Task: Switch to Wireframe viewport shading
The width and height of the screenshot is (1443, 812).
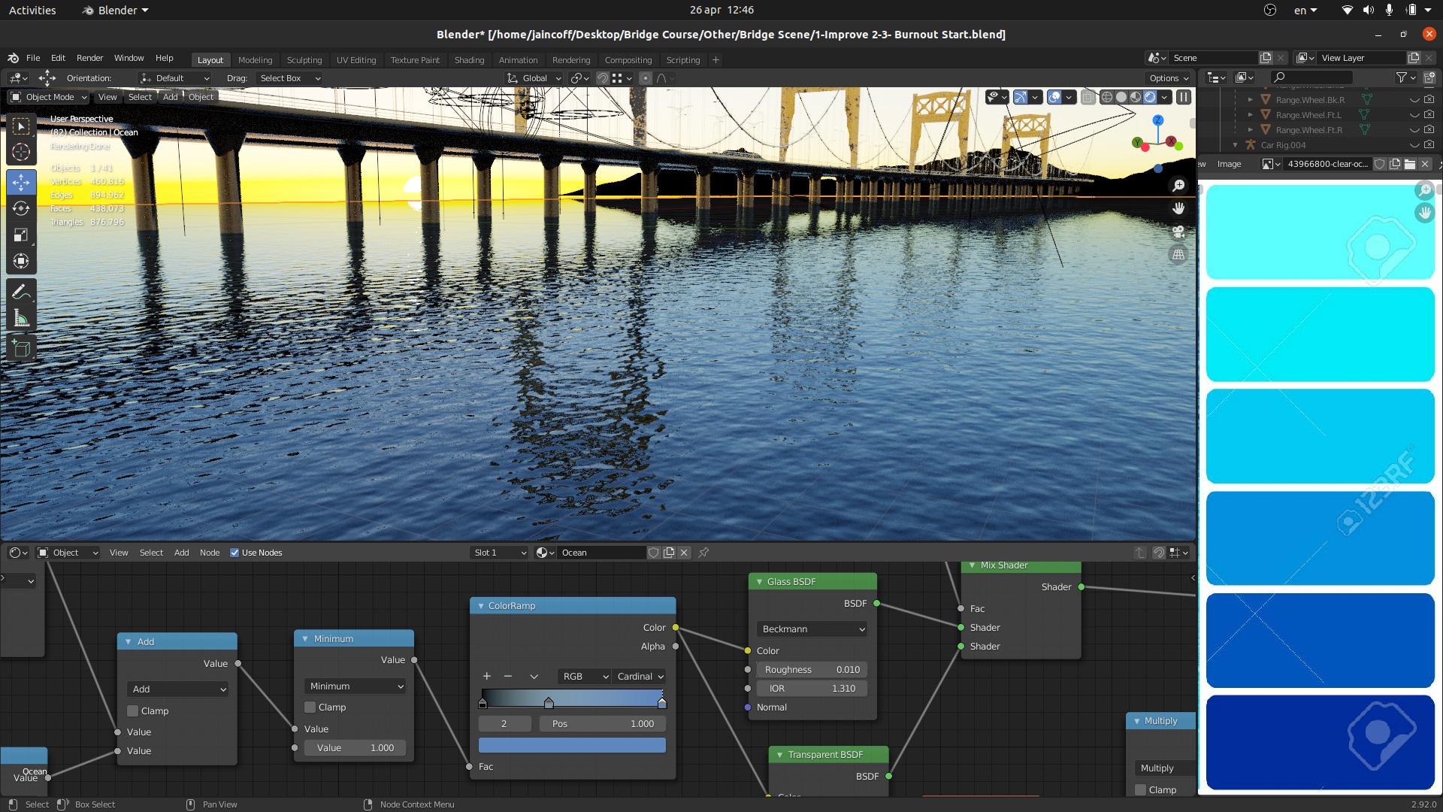Action: 1106,97
